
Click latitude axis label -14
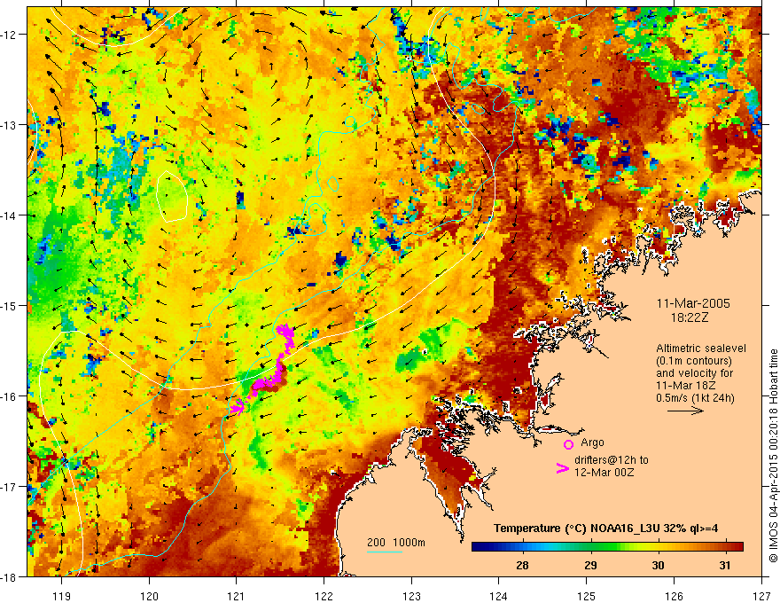(9, 215)
